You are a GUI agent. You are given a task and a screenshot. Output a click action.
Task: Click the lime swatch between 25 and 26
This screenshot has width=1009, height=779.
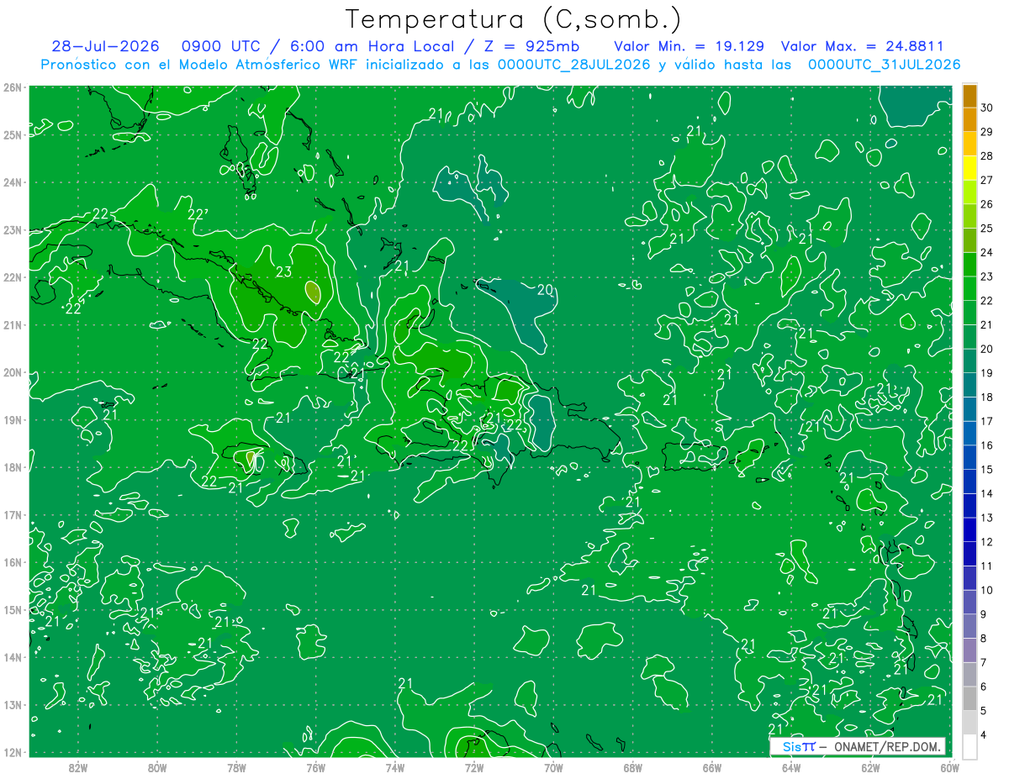(969, 216)
